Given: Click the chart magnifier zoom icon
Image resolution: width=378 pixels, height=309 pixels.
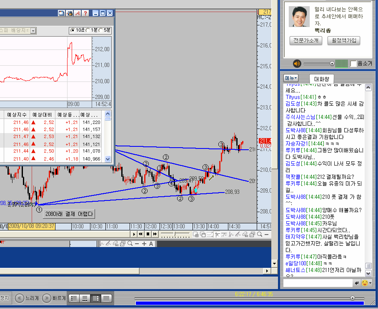Looking at the screenshot, I should pos(260,235).
